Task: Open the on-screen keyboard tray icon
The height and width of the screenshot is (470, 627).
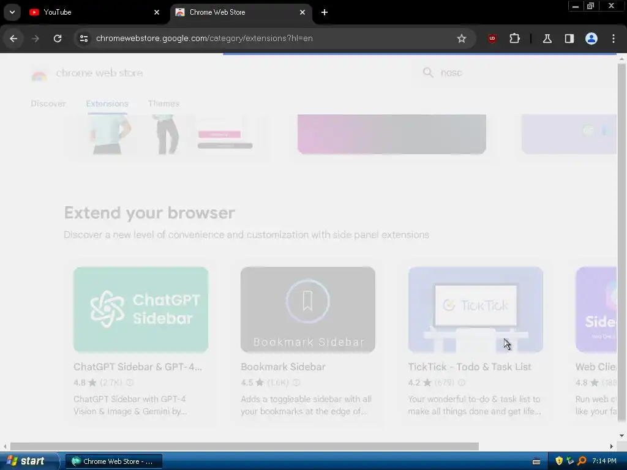Action: pyautogui.click(x=536, y=461)
